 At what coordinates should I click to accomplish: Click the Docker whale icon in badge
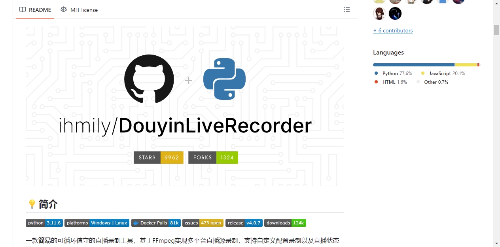click(136, 223)
